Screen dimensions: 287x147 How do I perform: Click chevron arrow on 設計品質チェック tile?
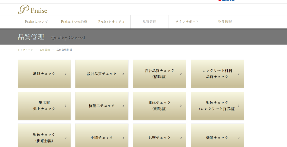[x=123, y=74]
